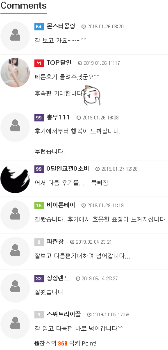Click the level 33 badge beside 상상랜드
The image size is (168, 350).
[39, 278]
